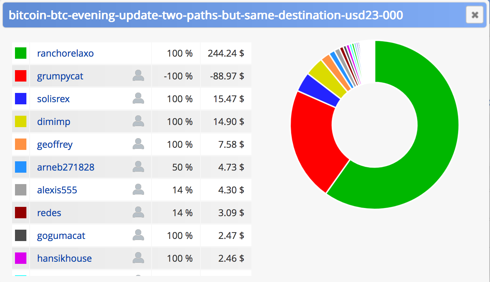The height and width of the screenshot is (282, 490).
Task: Open grumpycat's profile link
Action: click(60, 76)
